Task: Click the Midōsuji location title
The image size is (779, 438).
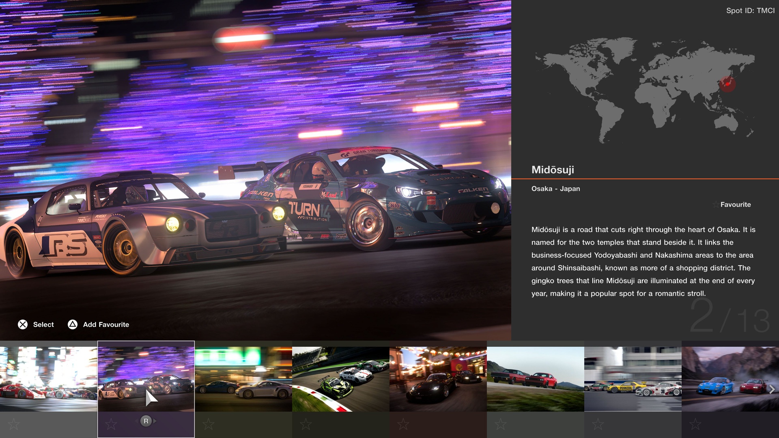Action: point(554,170)
